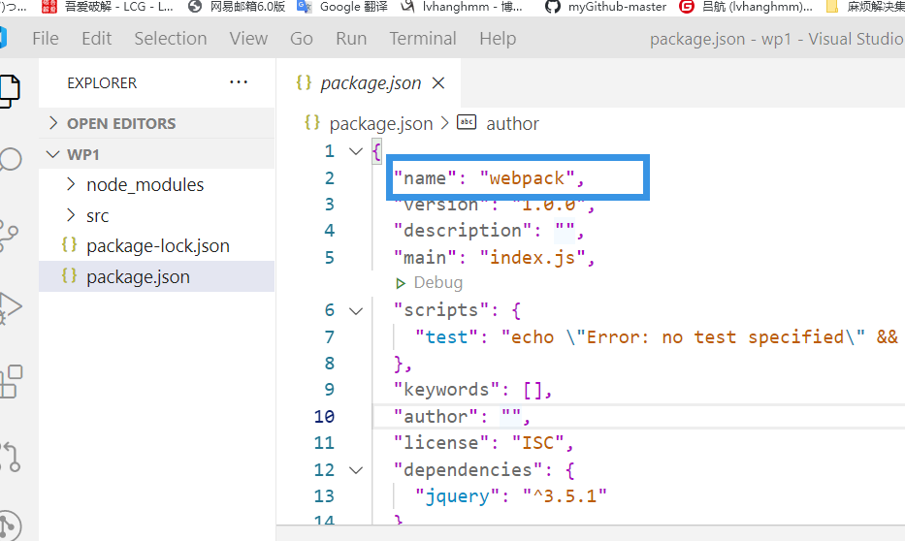Open the Run menu

351,39
